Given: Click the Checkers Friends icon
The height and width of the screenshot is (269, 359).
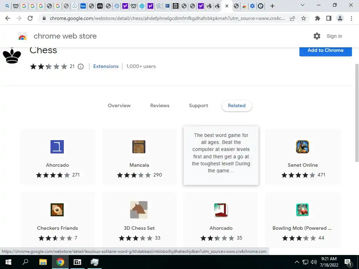Looking at the screenshot, I should pyautogui.click(x=57, y=210).
